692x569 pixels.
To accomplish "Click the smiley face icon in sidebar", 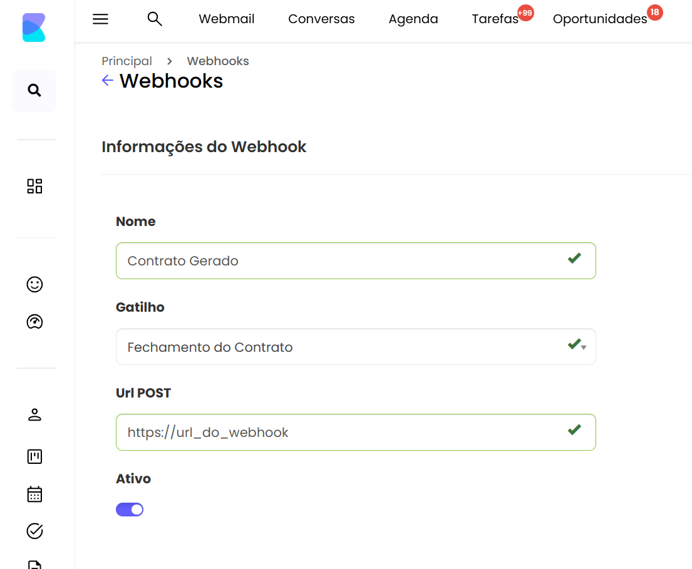I will pos(34,284).
